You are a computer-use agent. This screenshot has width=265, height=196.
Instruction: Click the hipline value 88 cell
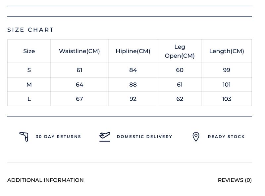click(x=133, y=85)
